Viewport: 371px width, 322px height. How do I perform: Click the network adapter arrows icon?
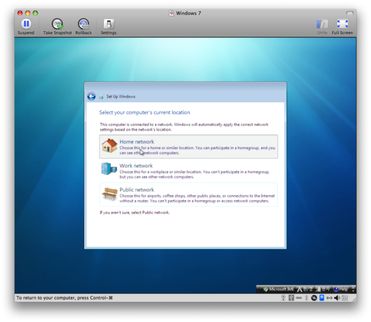pyautogui.click(x=329, y=298)
